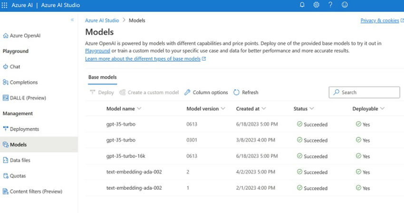Open Quotas in the sidebar

(x=18, y=176)
